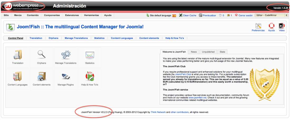The image size is (290, 120).
Task: Click the Administración header title
Action: [x=70, y=6]
